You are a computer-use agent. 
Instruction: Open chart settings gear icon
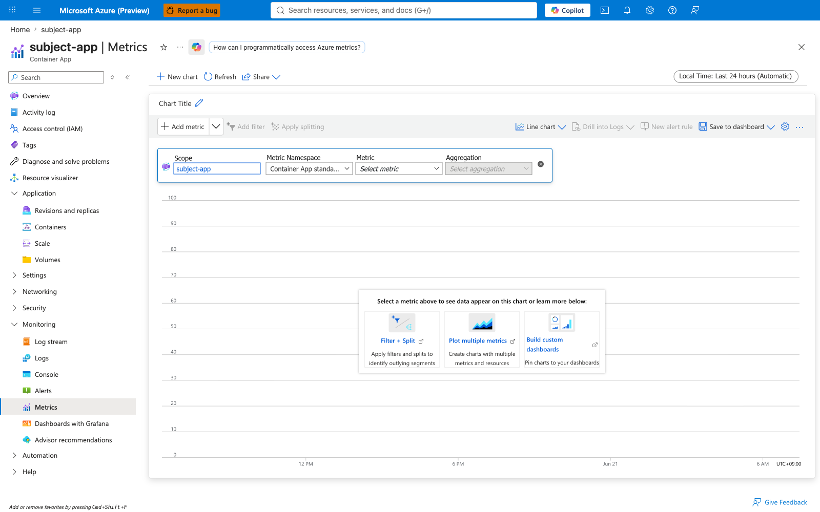(785, 126)
